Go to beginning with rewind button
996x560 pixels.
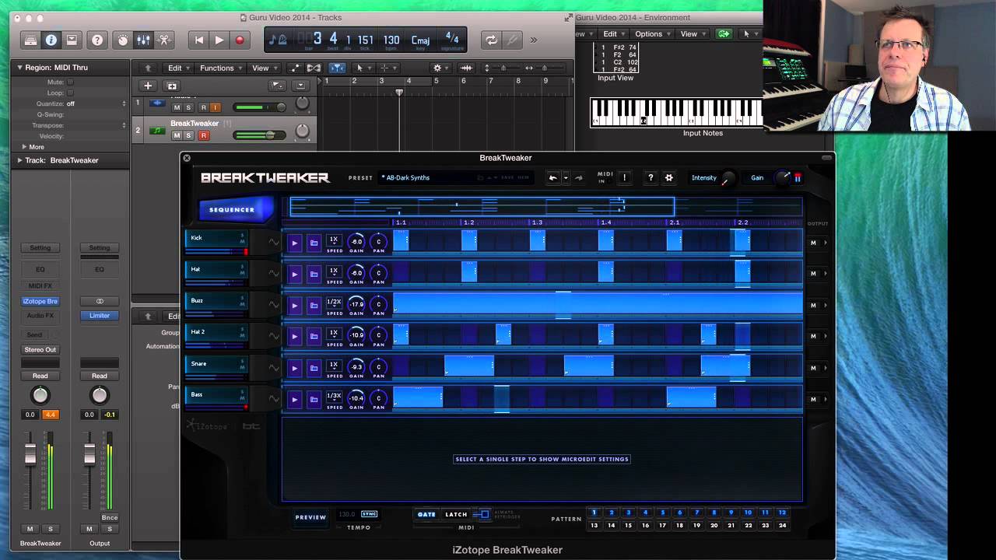(199, 40)
